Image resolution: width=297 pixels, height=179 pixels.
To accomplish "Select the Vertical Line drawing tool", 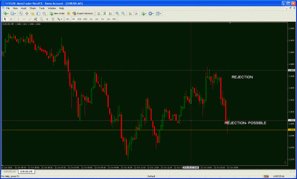I will 18,19.
